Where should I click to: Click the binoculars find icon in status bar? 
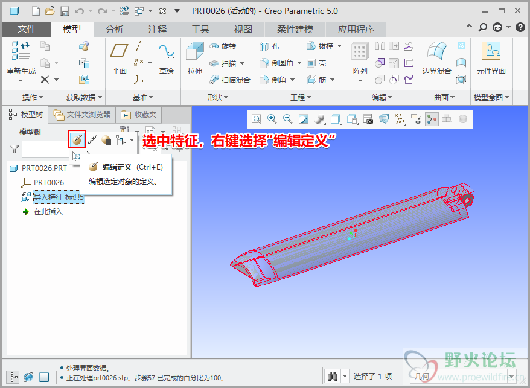[x=333, y=376]
